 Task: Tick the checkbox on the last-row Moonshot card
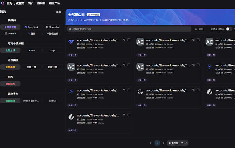click(129, 115)
